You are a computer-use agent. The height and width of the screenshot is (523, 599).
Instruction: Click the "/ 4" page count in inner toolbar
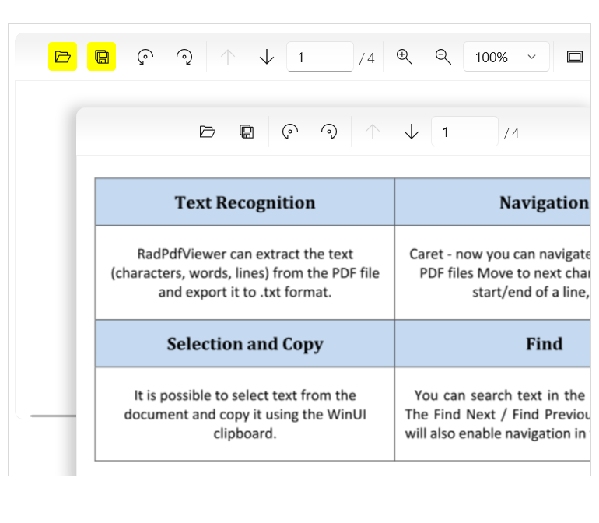pos(511,133)
